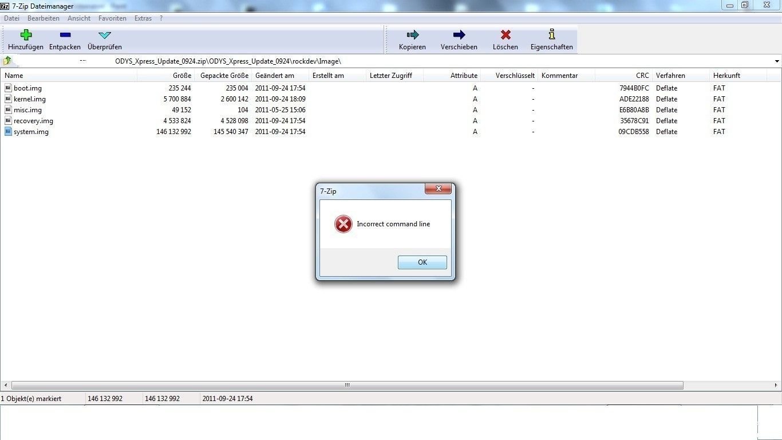Screen dimensions: 782x440
Task: Select the misc.img file icon
Action: pos(8,109)
